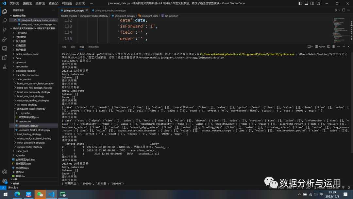
Task: Open new terminal launch profile dropdown
Action: [312, 47]
